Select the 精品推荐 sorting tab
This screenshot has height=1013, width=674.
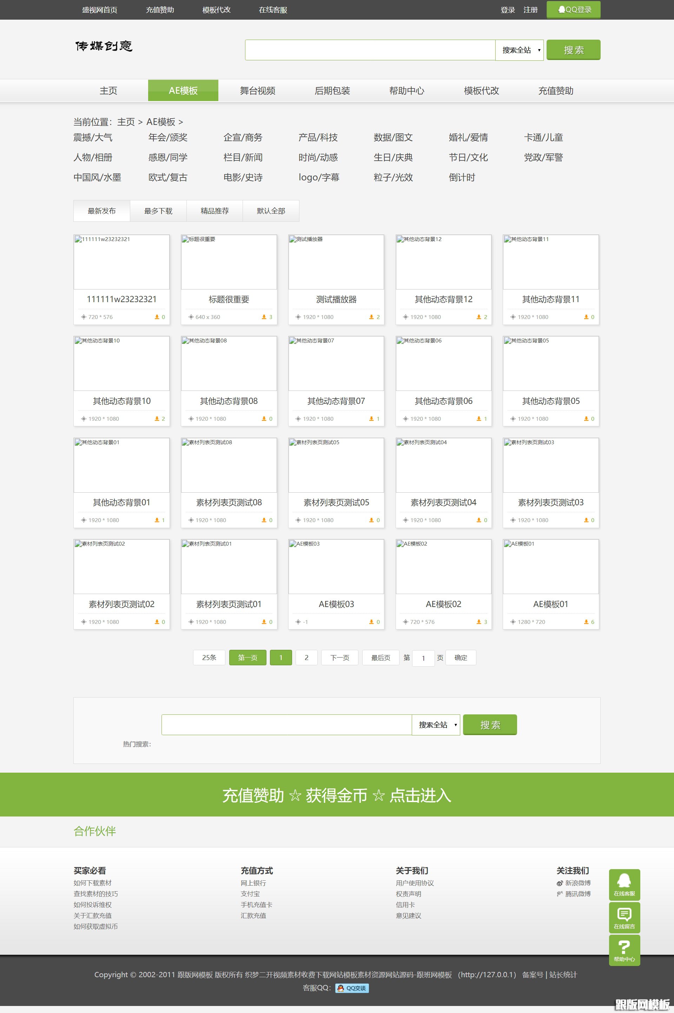click(214, 211)
